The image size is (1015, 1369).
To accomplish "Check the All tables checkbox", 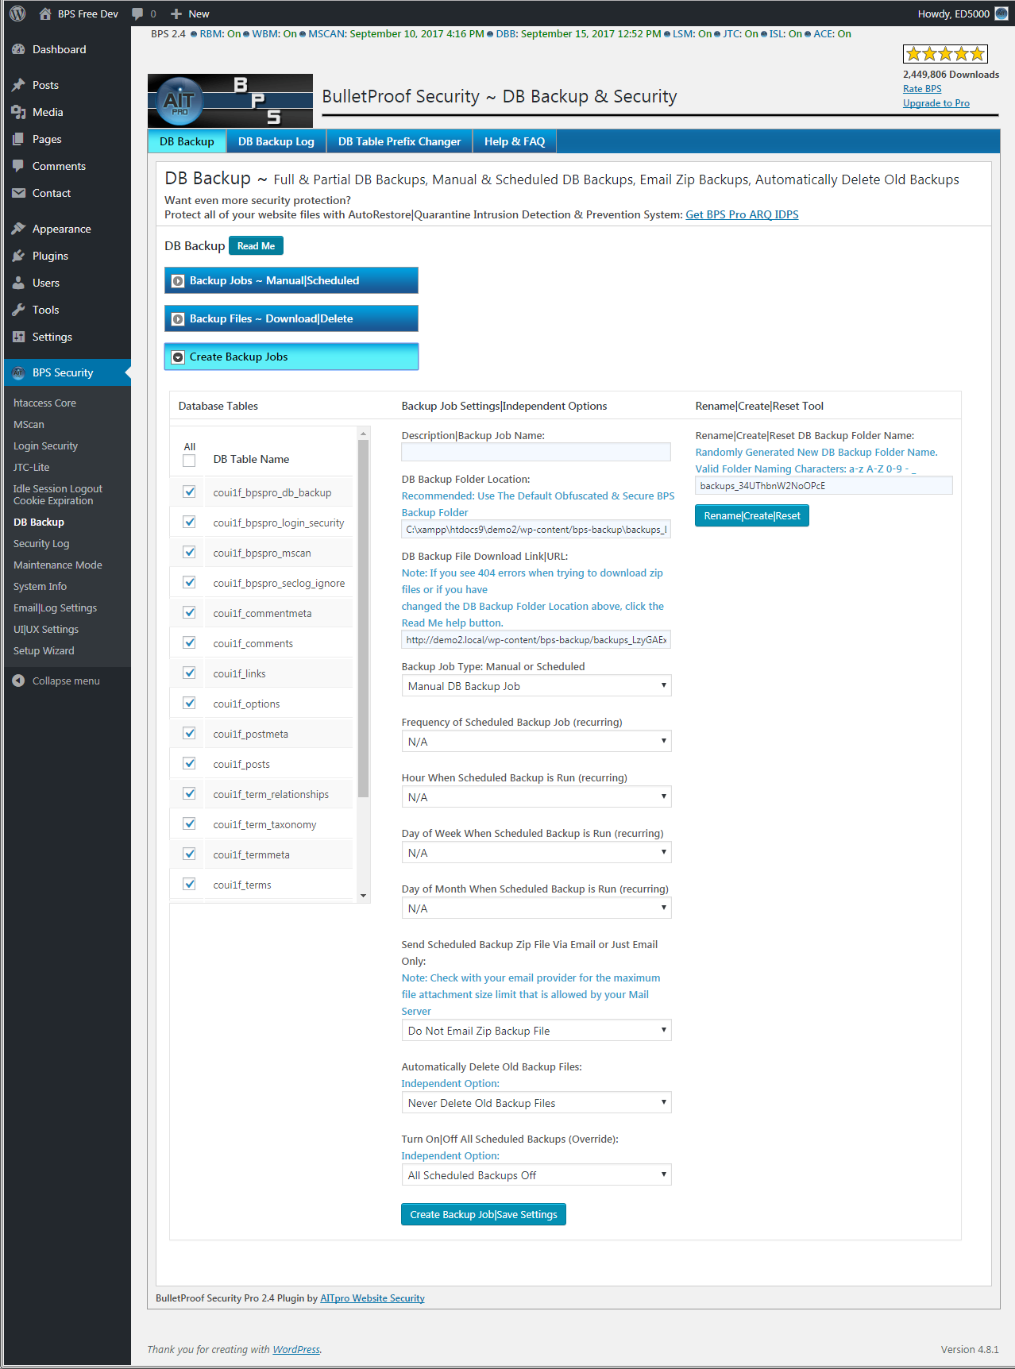I will coord(189,461).
